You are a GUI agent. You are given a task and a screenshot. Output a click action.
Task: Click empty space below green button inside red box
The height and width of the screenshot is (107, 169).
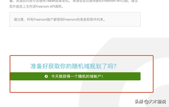click(x=75, y=86)
